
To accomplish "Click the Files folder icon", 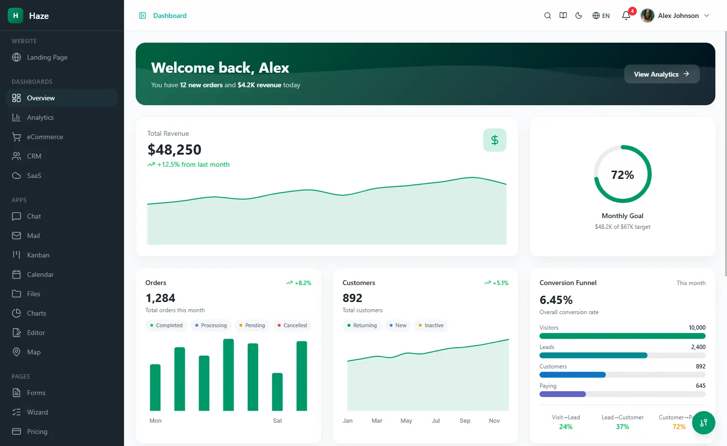I will point(16,294).
